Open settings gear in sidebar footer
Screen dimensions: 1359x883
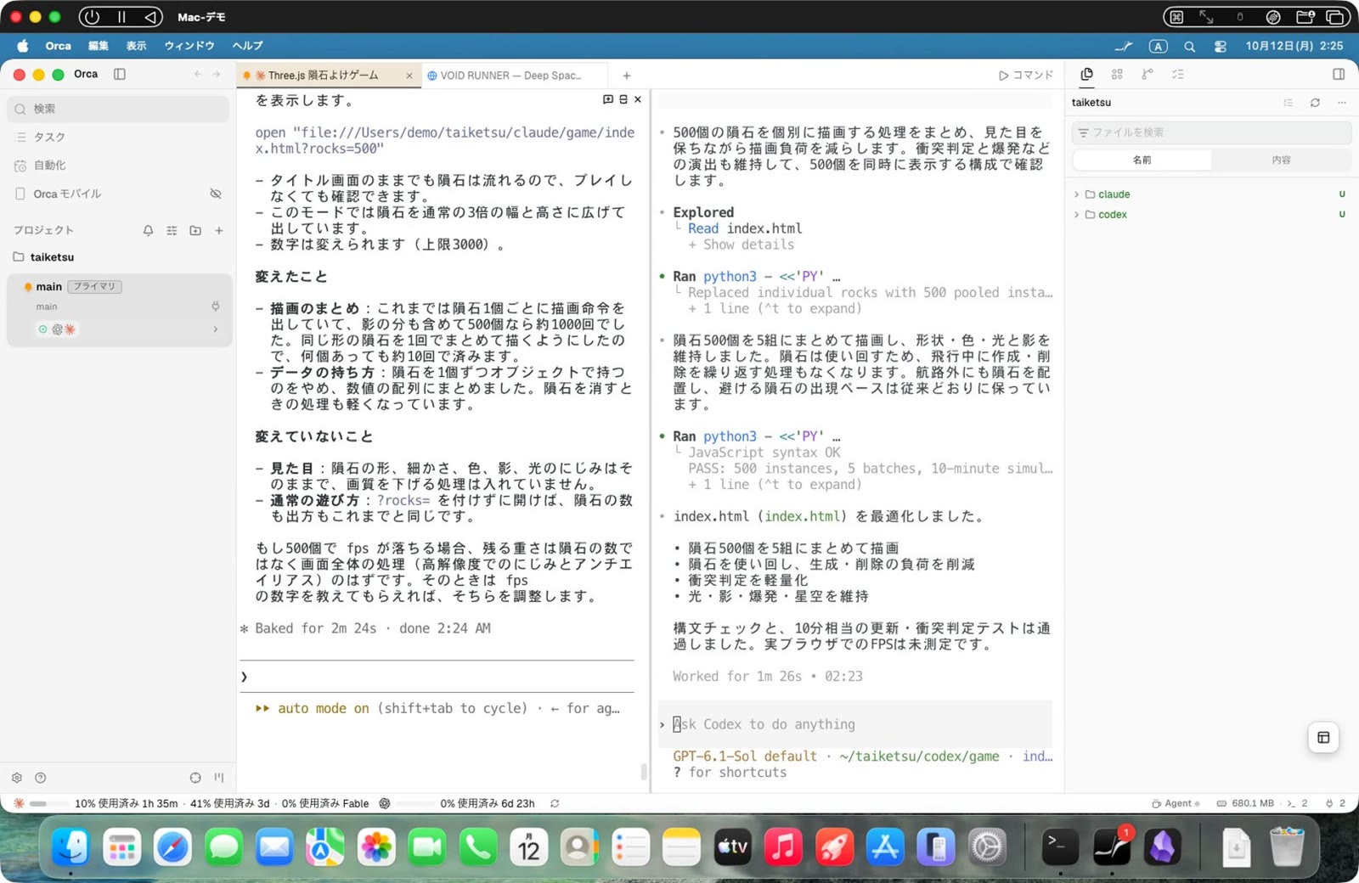[x=17, y=778]
